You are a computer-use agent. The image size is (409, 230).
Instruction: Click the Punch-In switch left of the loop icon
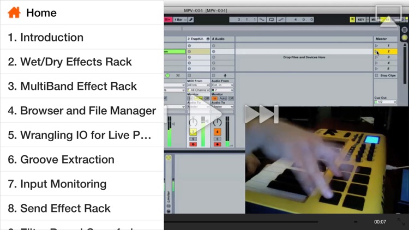(x=262, y=20)
